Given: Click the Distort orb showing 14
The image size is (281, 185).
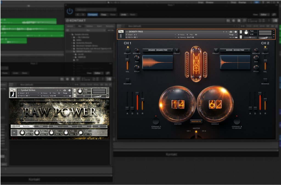Looking at the screenshot, I should click(x=178, y=104).
